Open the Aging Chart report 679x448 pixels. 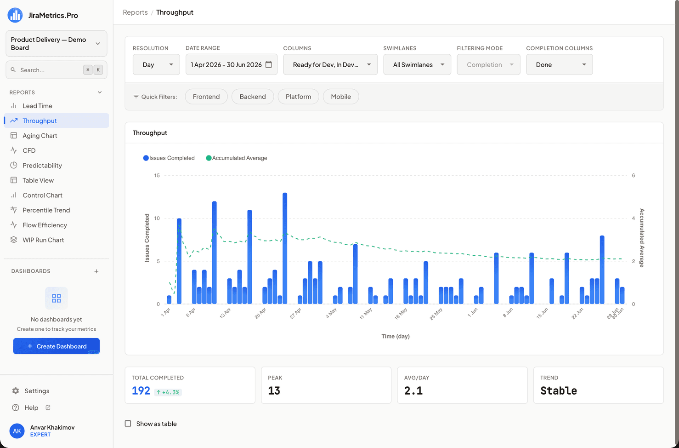coord(57,136)
